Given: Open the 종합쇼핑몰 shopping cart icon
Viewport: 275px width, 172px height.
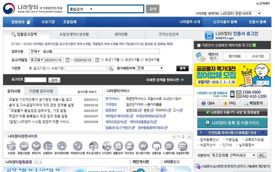Looking at the screenshot, I should [x=24, y=146].
